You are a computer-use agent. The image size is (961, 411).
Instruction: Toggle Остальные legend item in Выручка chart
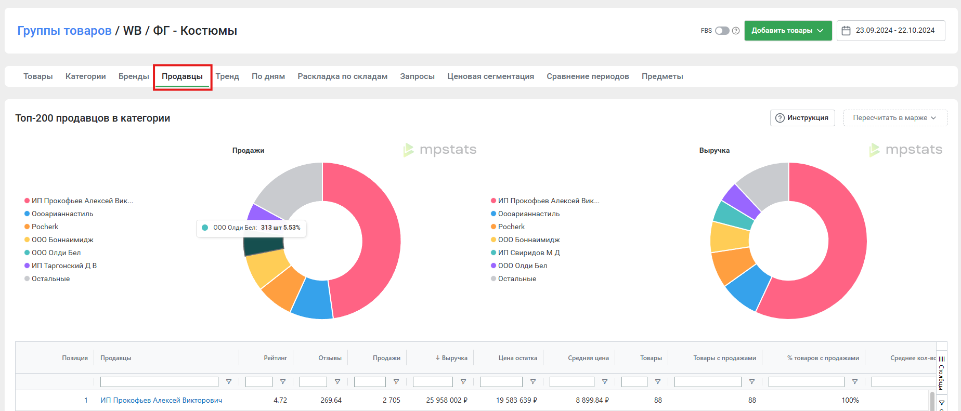(513, 279)
